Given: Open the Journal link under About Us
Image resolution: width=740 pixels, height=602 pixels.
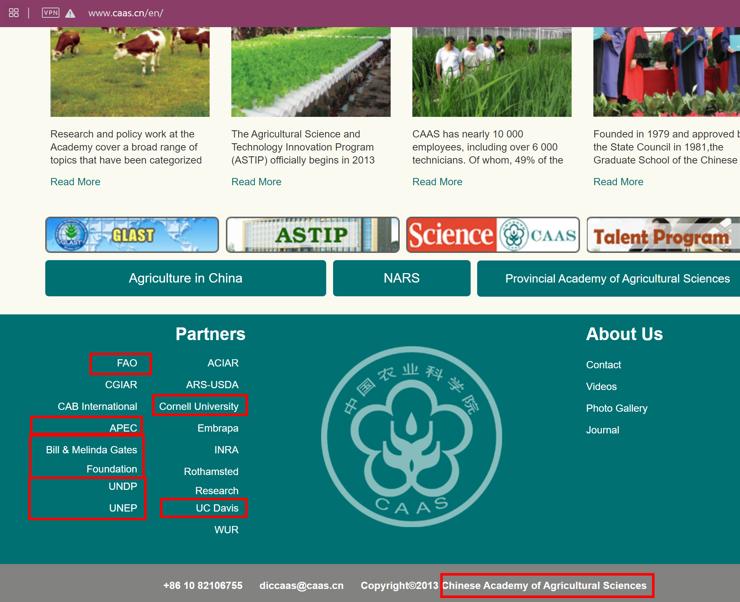Looking at the screenshot, I should point(603,430).
